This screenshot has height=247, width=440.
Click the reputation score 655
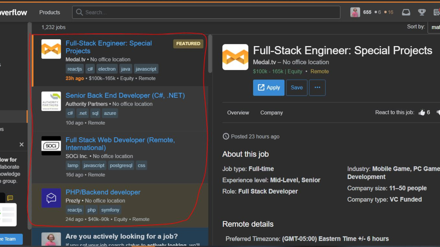pos(367,12)
